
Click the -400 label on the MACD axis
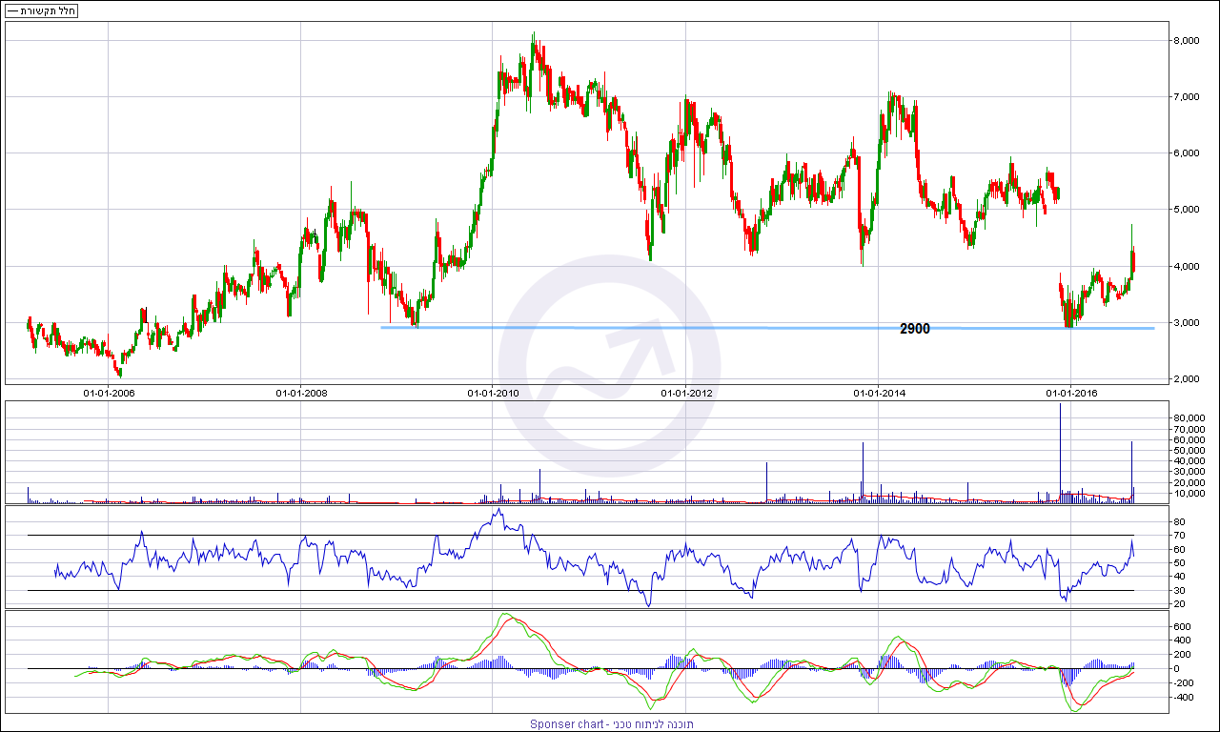point(1183,698)
